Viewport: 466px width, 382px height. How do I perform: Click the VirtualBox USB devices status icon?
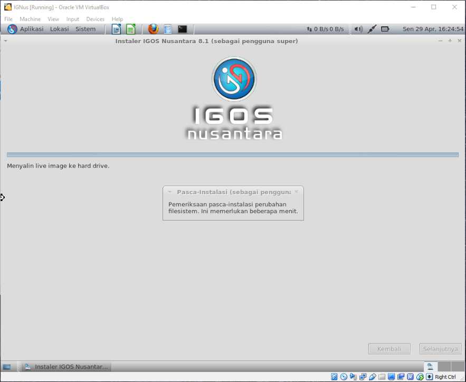point(372,376)
